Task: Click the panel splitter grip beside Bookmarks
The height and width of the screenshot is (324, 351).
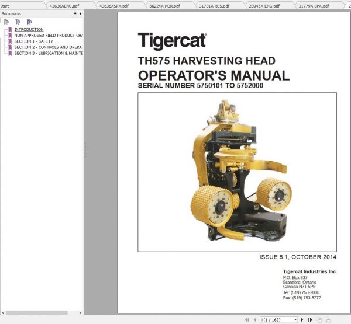Action: [85, 149]
